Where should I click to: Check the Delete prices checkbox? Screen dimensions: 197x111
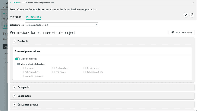click(84, 68)
